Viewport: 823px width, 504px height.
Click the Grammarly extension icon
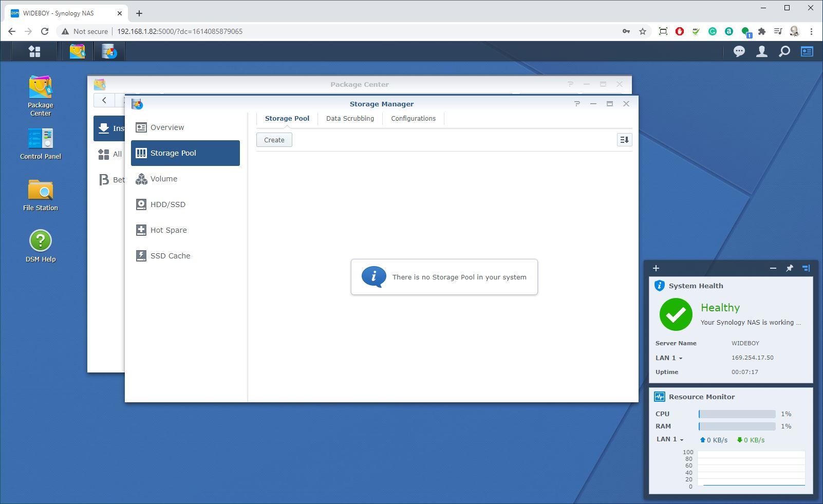[x=713, y=31]
